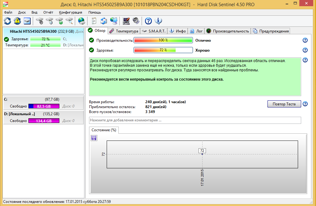Click the 240 дня(ей), 1 часа(ов) value
Screen dimensions: 316x206
tap(165, 102)
